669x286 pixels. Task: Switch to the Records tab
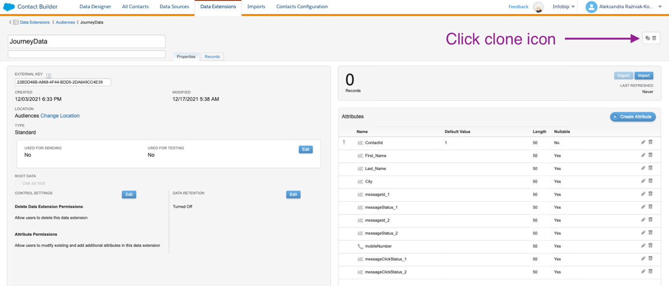[212, 57]
